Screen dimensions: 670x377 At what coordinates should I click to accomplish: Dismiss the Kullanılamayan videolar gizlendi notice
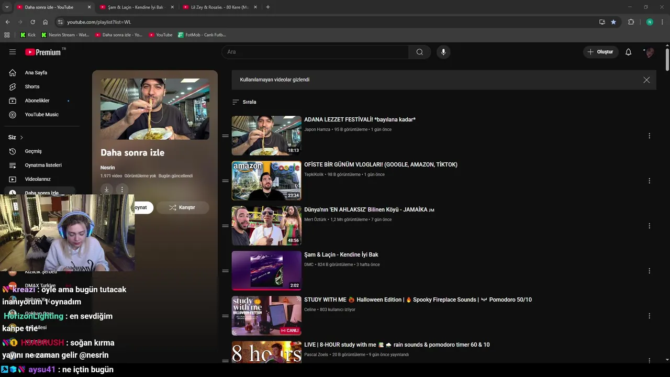click(646, 80)
